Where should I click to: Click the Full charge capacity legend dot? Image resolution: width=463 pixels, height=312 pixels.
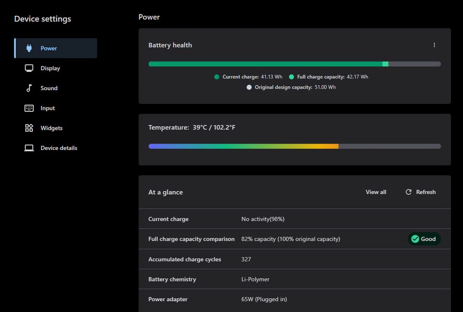click(x=291, y=77)
